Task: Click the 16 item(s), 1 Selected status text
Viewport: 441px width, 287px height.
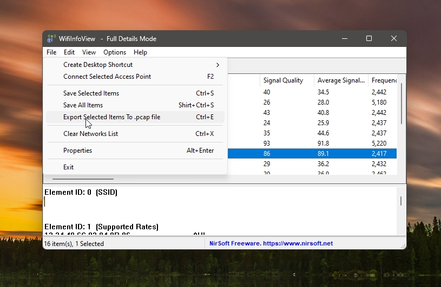Action: click(x=74, y=244)
